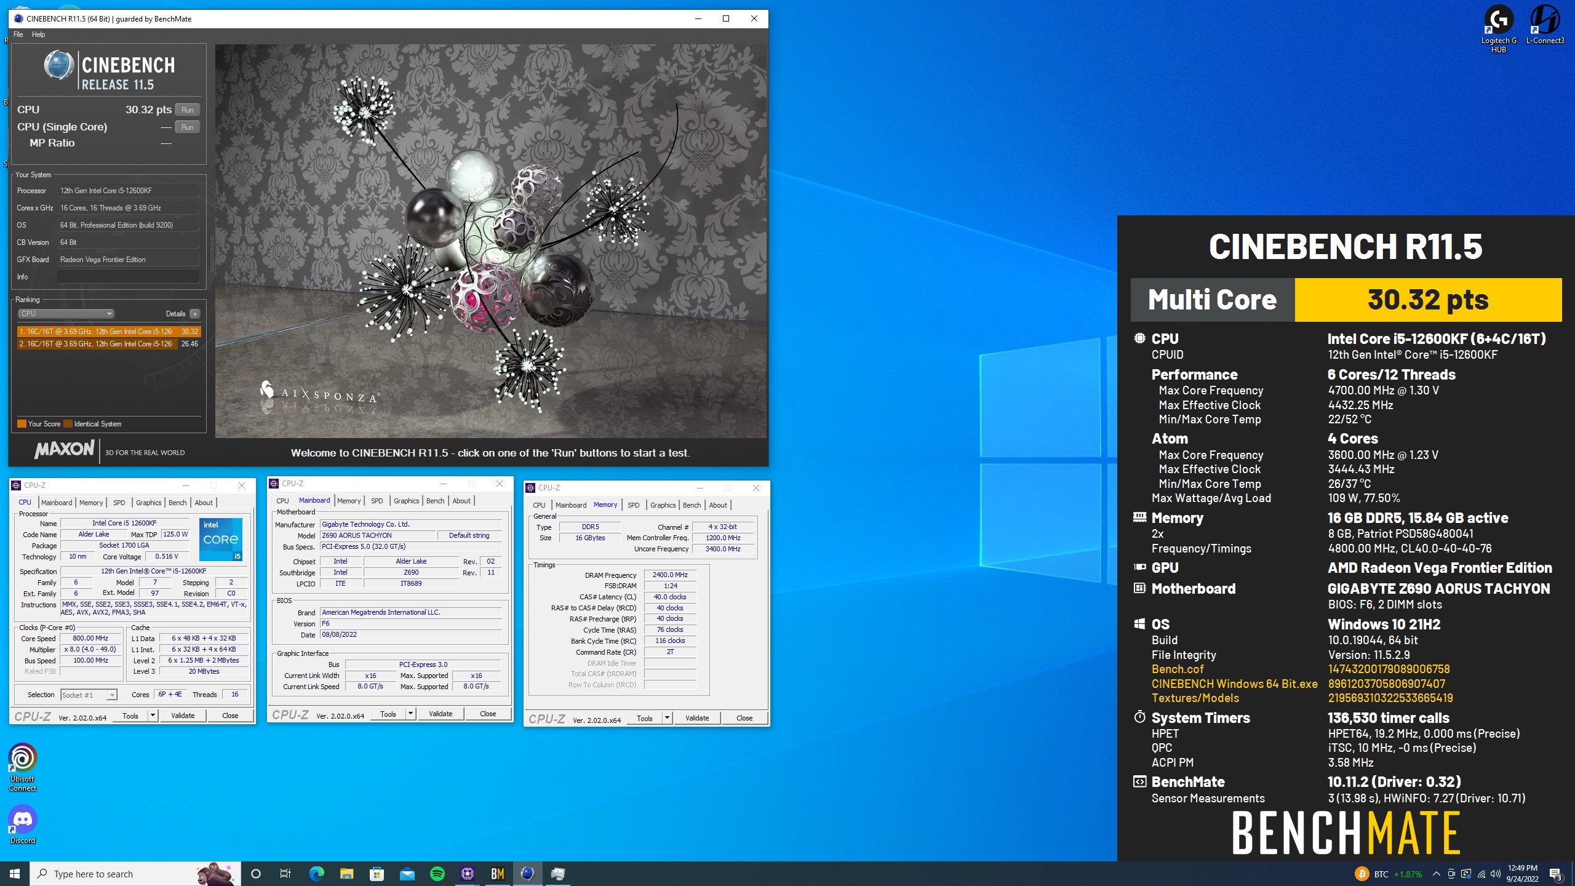This screenshot has height=886, width=1575.
Task: Select the first ranking entry scoring 30.32
Action: coord(109,332)
